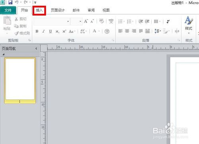Increase the paragraph indent
The width and height of the screenshot is (199, 144).
[147, 21]
